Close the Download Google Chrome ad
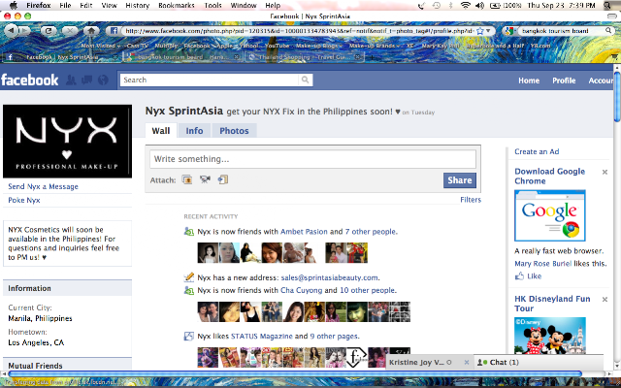This screenshot has width=621, height=388. [605, 172]
